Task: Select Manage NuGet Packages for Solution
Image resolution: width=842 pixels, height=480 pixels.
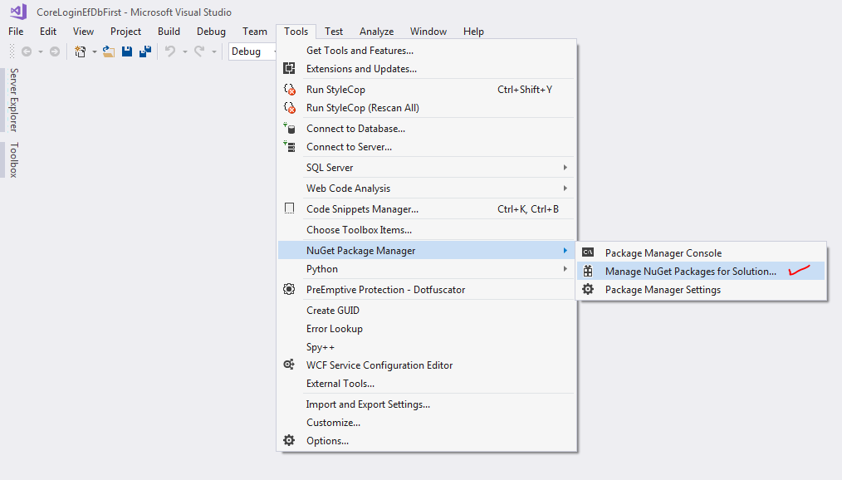Action: tap(690, 272)
